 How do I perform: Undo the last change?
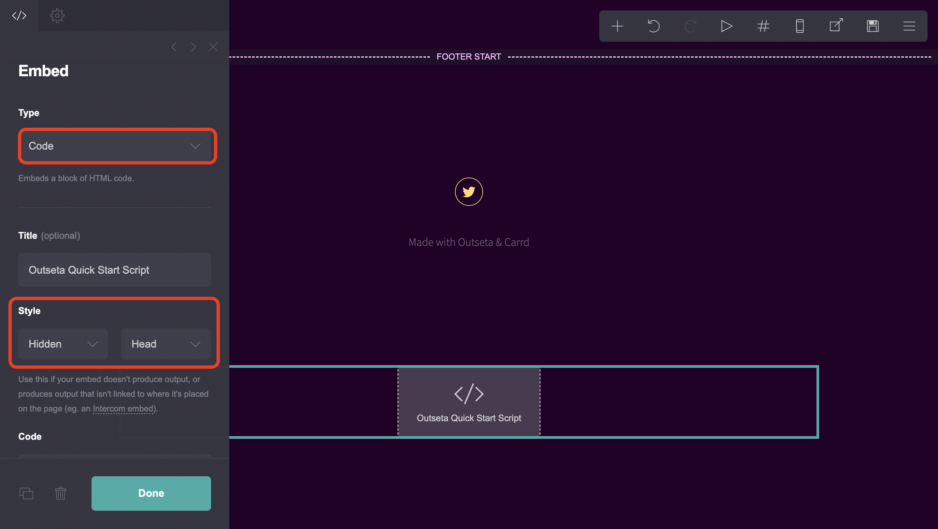pos(654,26)
